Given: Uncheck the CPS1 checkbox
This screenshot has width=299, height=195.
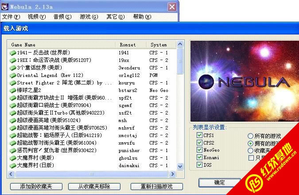Looking at the screenshot, I should 199,135.
